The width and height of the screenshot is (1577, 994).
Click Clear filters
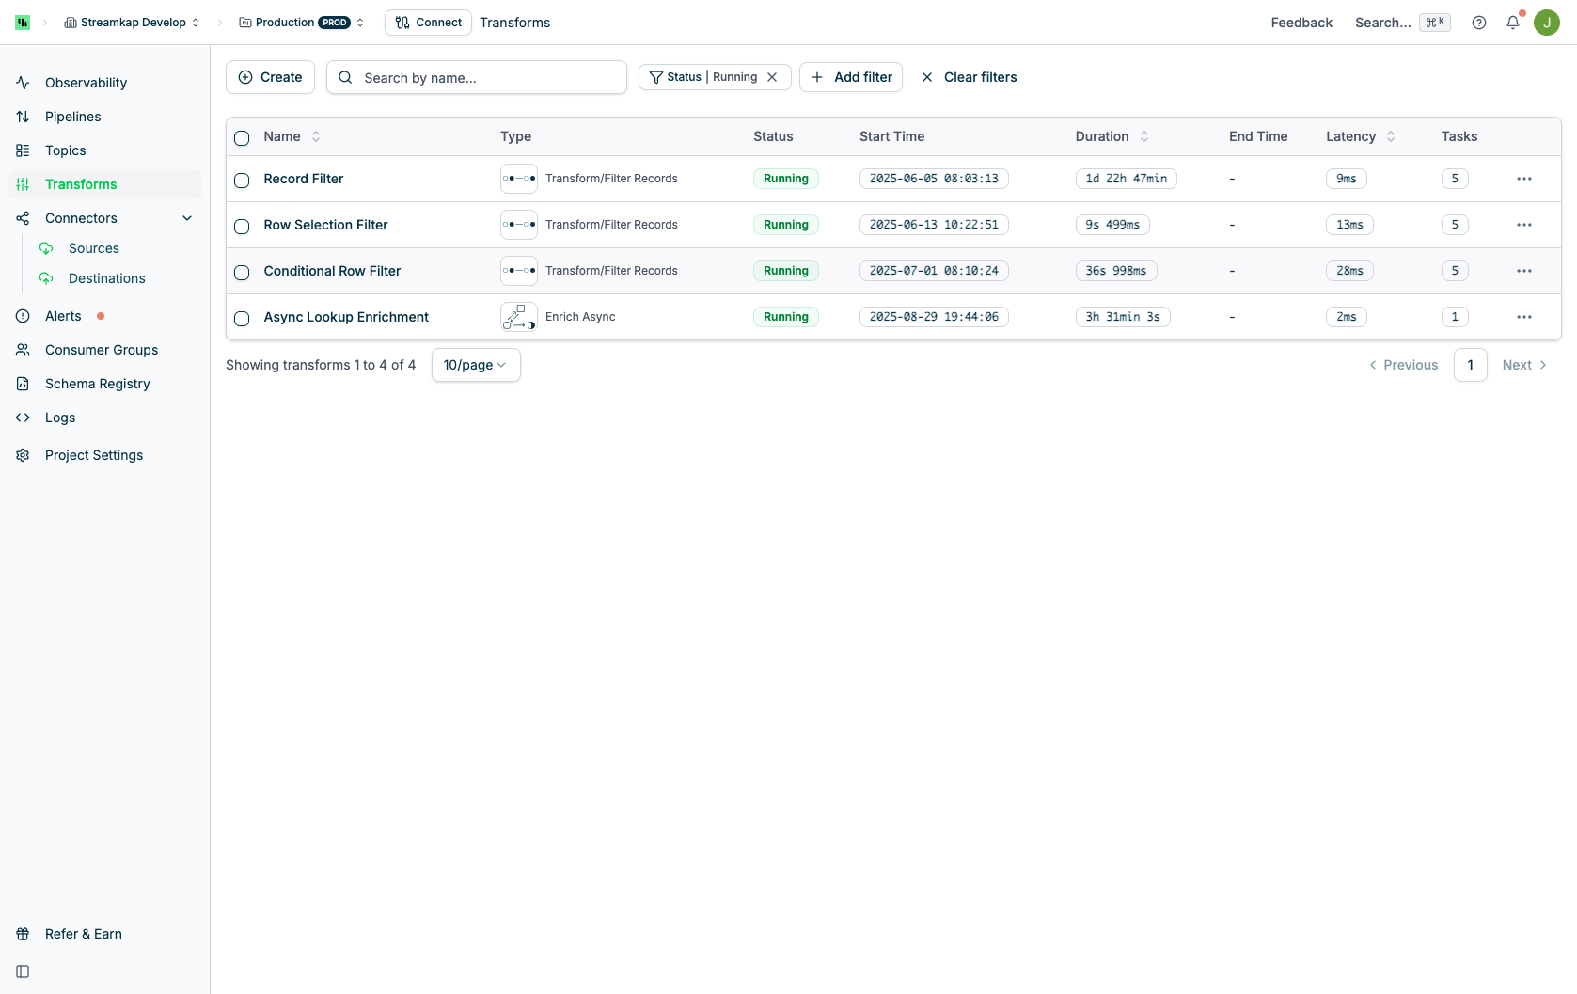tap(970, 77)
